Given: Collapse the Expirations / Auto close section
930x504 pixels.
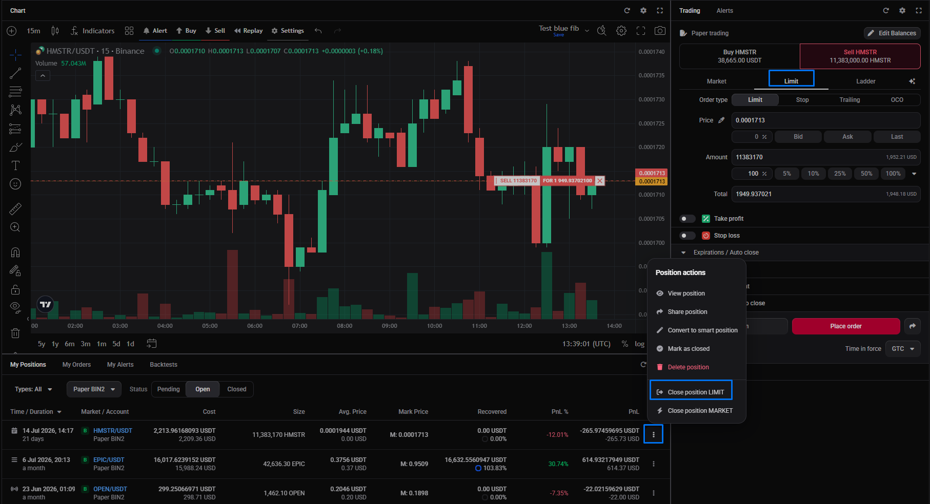Looking at the screenshot, I should pyautogui.click(x=683, y=253).
